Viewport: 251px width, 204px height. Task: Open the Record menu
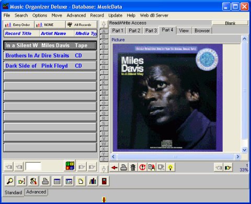click(97, 15)
